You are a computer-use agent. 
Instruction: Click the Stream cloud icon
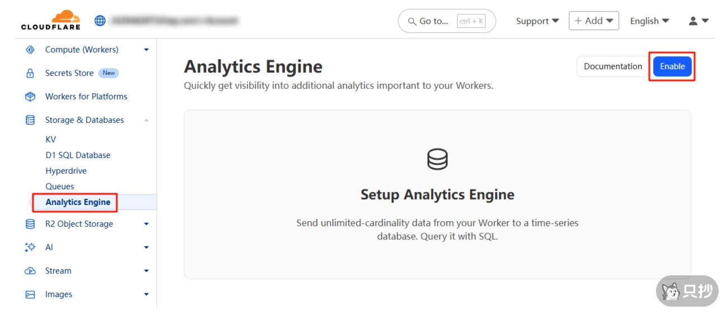pyautogui.click(x=30, y=271)
